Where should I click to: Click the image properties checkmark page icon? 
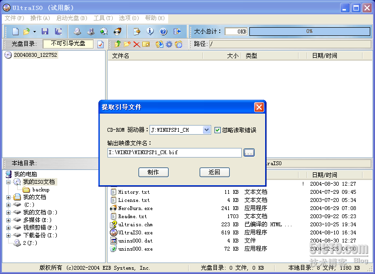tap(100, 44)
